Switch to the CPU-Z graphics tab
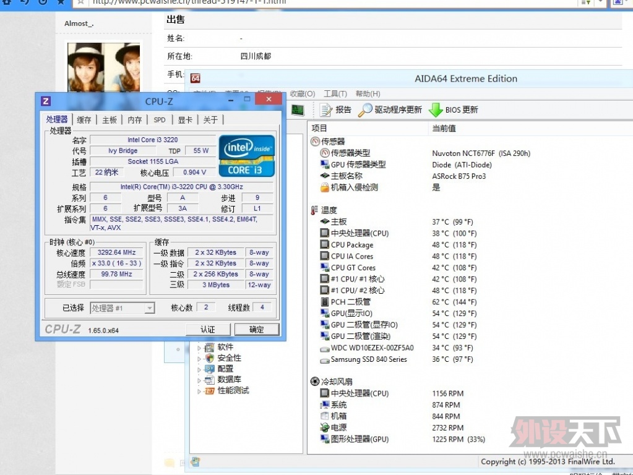This screenshot has width=633, height=475. tap(185, 120)
